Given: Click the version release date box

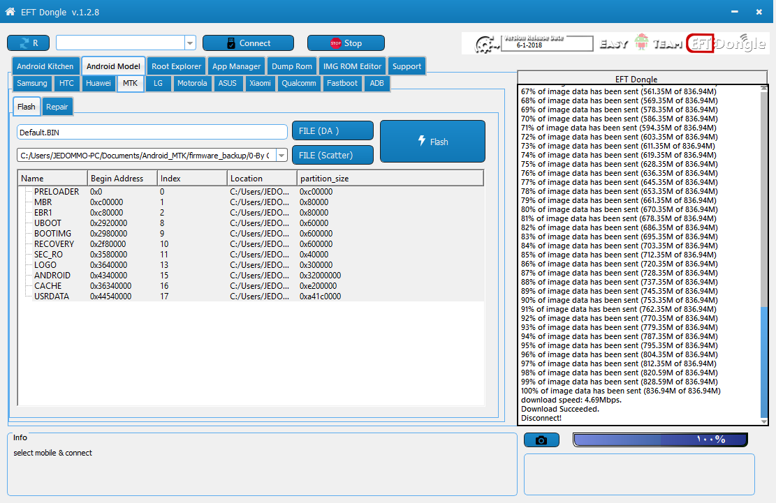Looking at the screenshot, I should [546, 43].
